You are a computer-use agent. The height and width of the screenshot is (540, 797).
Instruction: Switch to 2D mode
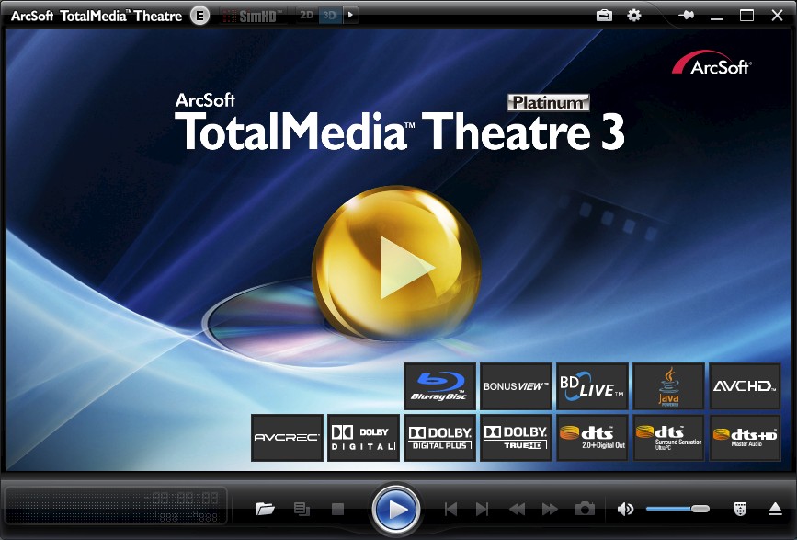click(x=306, y=16)
